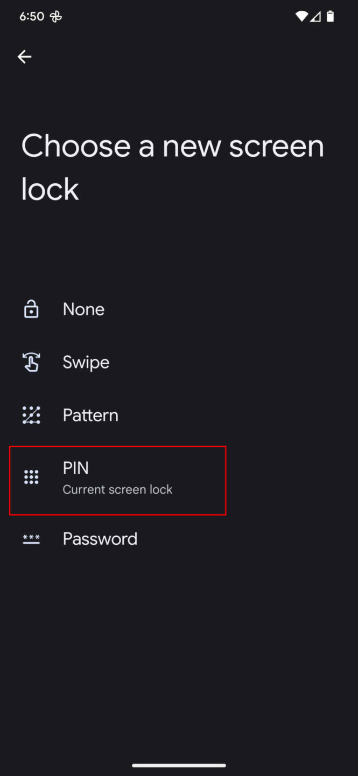Select the asterisks icon beside Password
Viewport: 358px width, 776px height.
tap(31, 538)
